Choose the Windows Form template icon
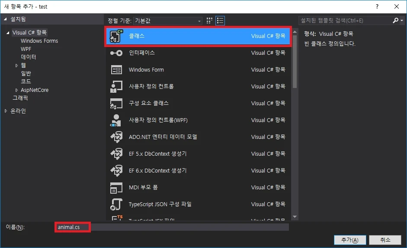Screen dimensions: 407x248 coord(116,70)
